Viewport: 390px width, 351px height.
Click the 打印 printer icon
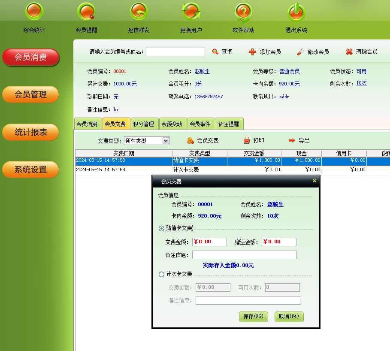[x=247, y=140]
